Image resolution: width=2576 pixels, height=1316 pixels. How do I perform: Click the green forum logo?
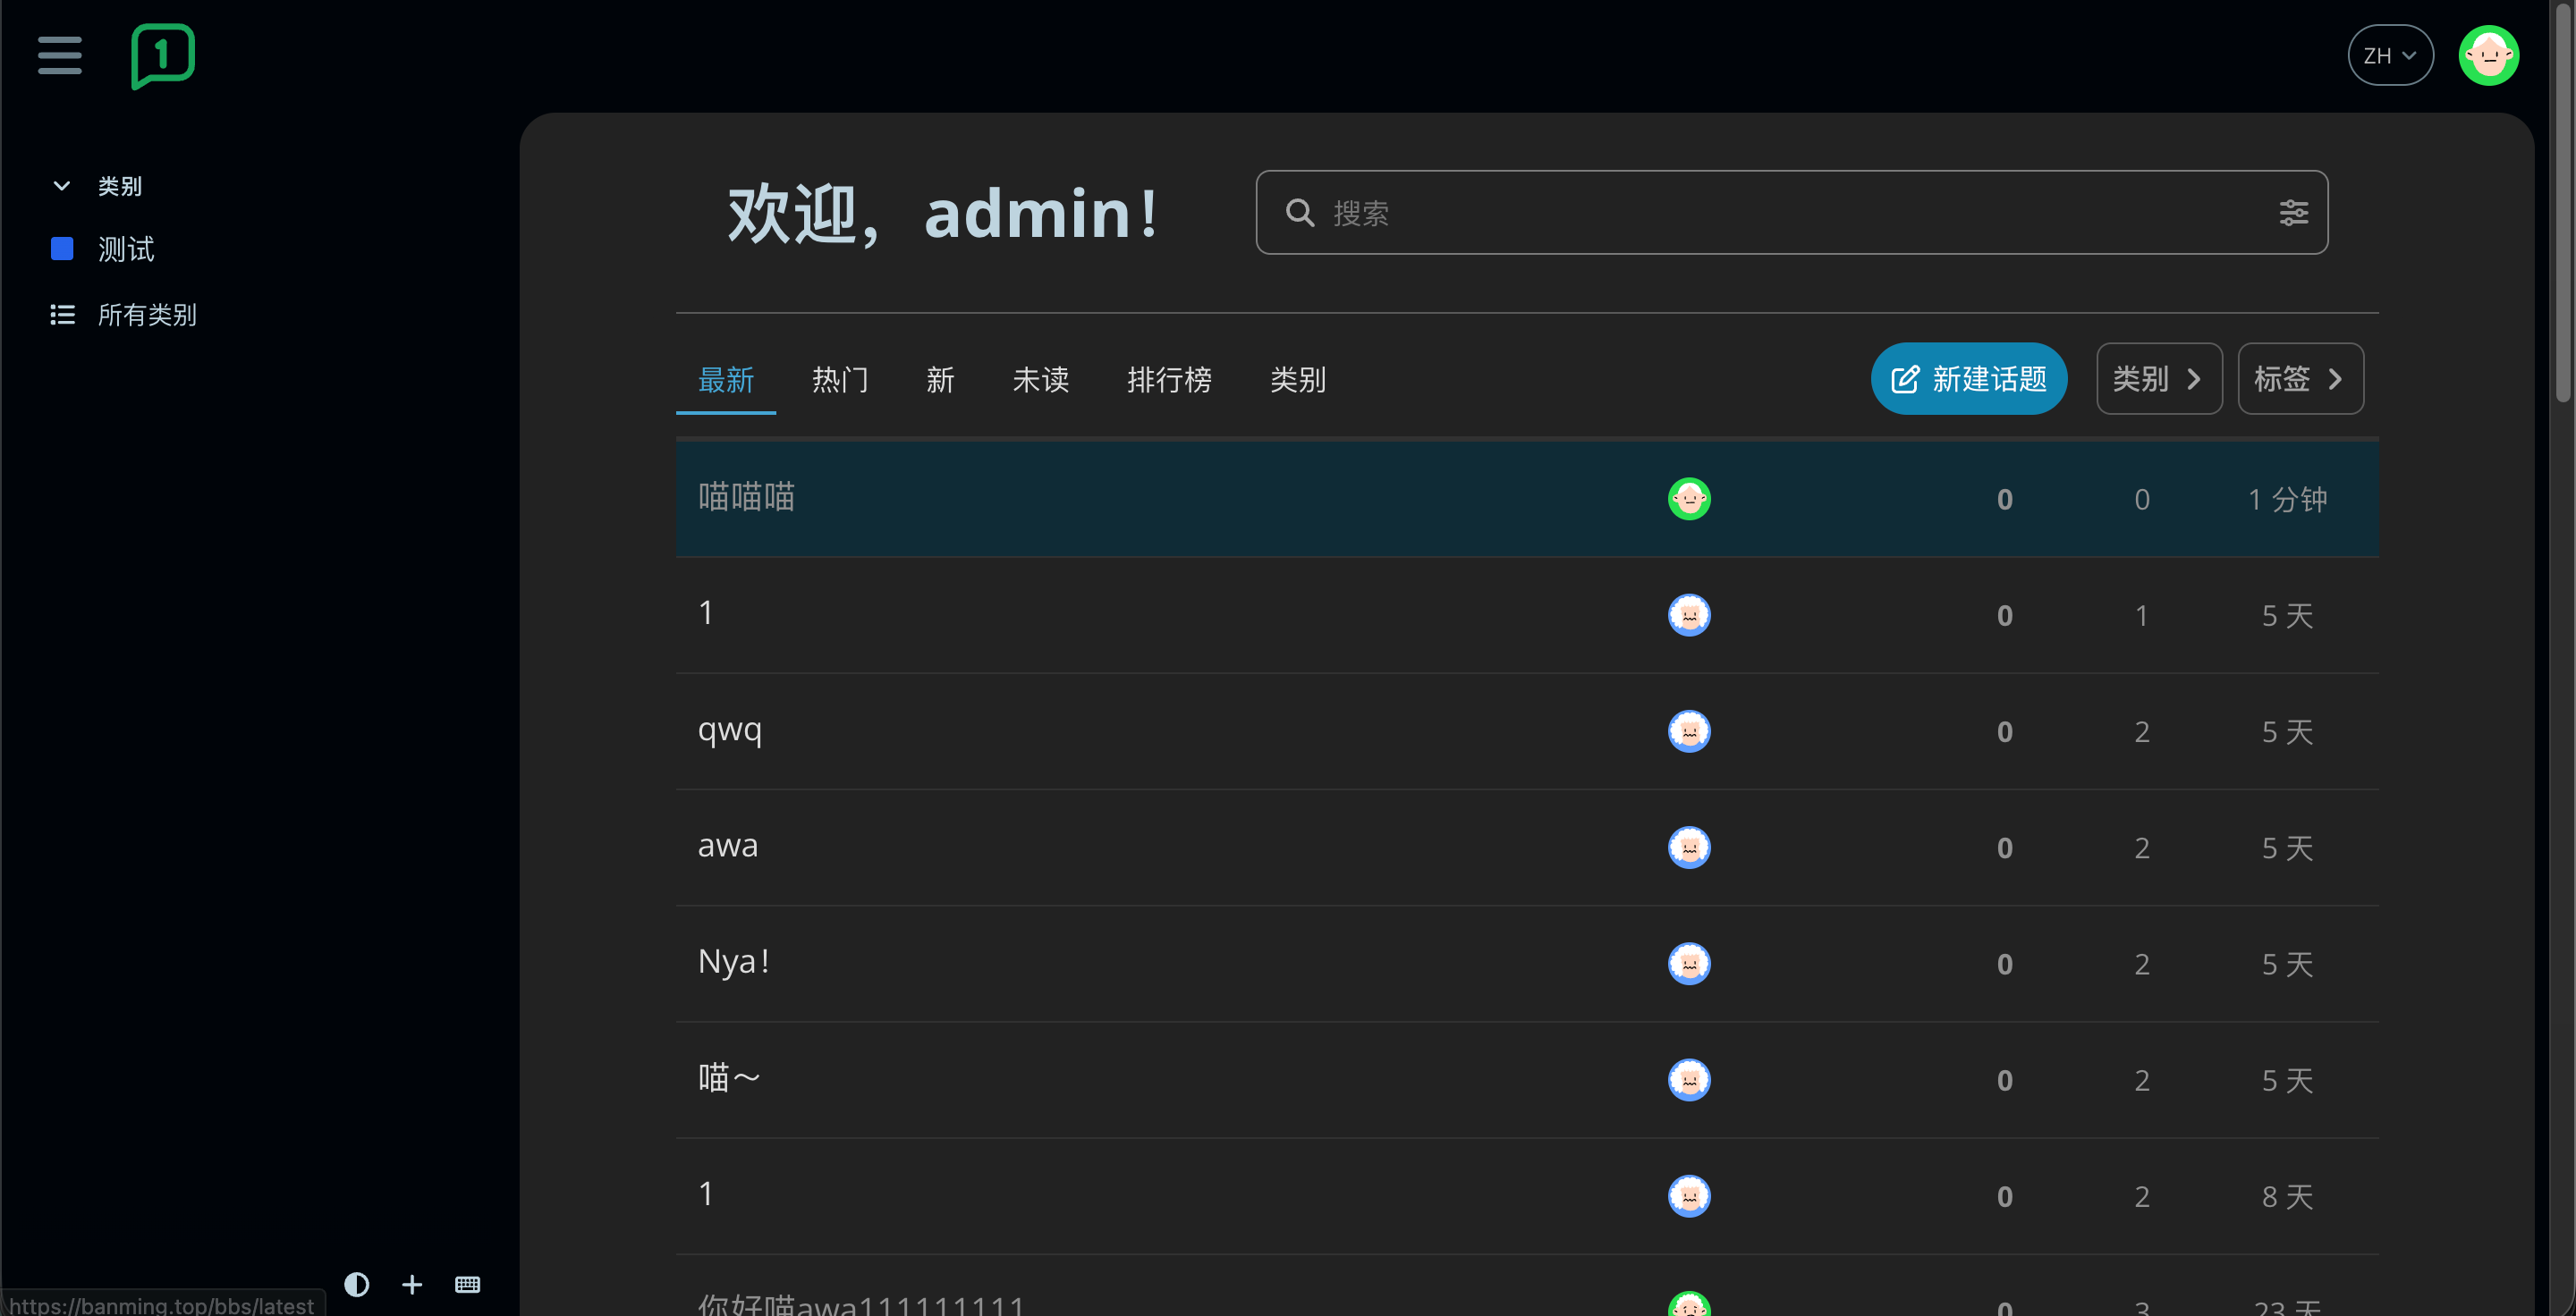click(x=163, y=56)
